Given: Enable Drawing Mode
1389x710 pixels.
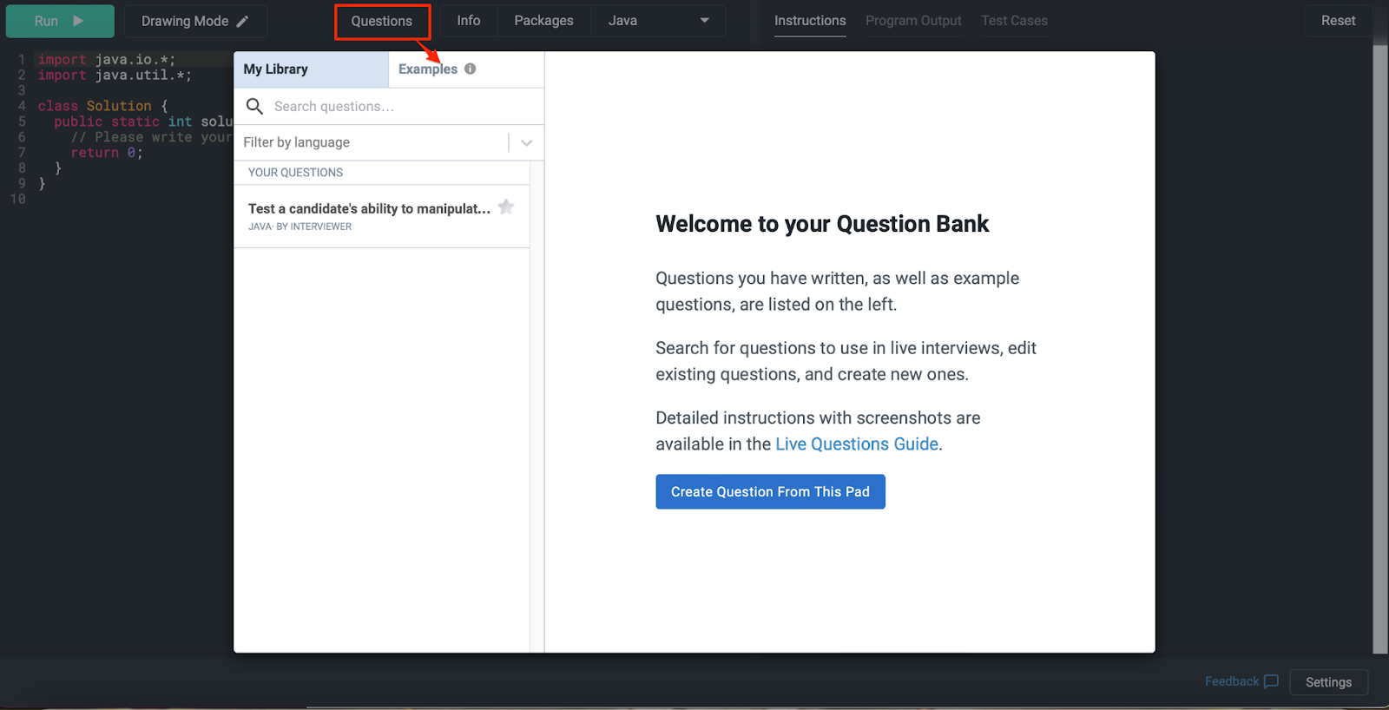Looking at the screenshot, I should (195, 21).
